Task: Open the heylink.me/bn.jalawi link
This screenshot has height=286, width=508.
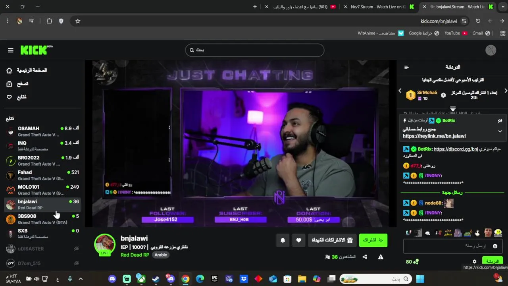Action: point(434,136)
